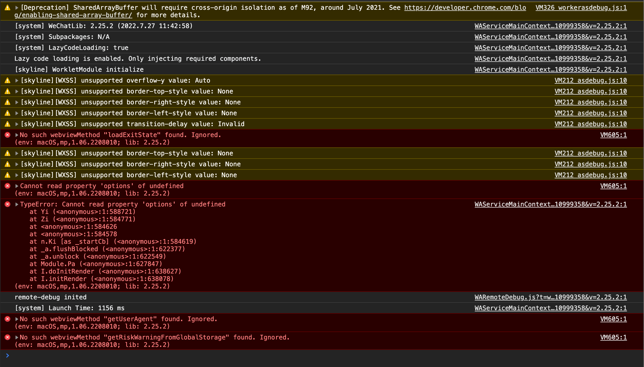Expand the getUserAgent error entry

pos(17,319)
